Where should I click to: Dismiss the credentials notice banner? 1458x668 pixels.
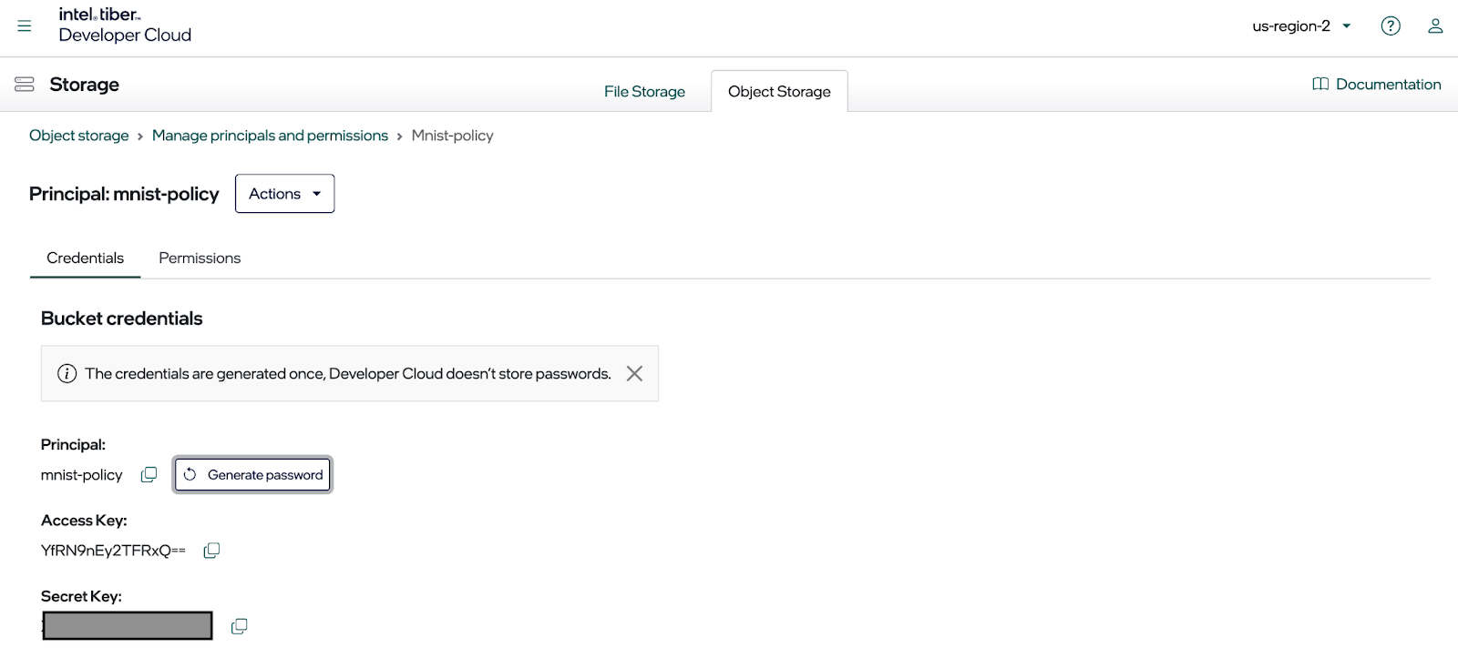tap(634, 373)
